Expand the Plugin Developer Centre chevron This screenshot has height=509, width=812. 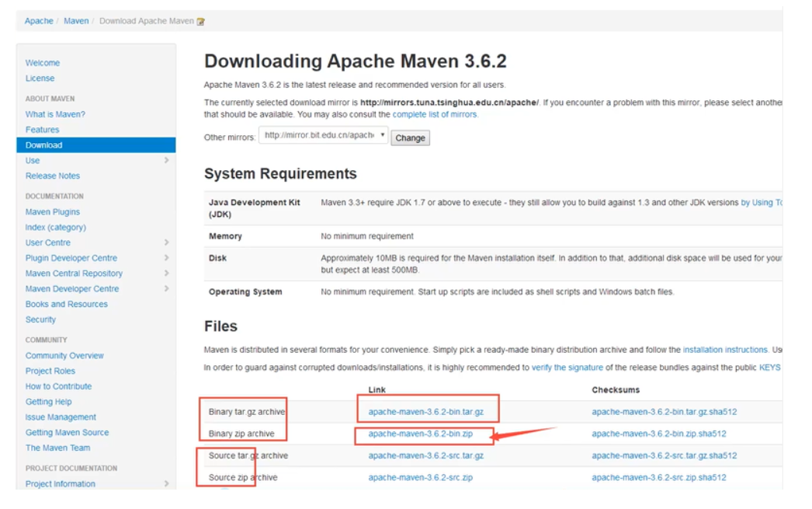(166, 258)
